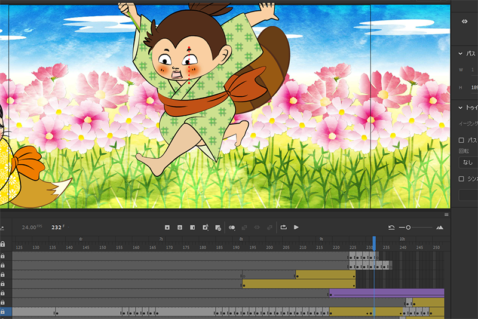Collapse the パス section in properties
The height and width of the screenshot is (319, 478).
[460, 54]
